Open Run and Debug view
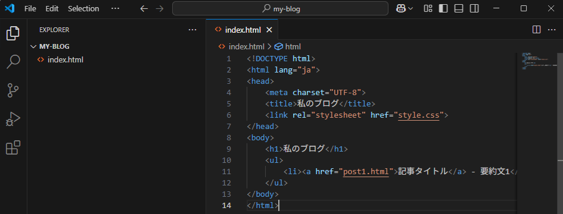 [x=13, y=119]
